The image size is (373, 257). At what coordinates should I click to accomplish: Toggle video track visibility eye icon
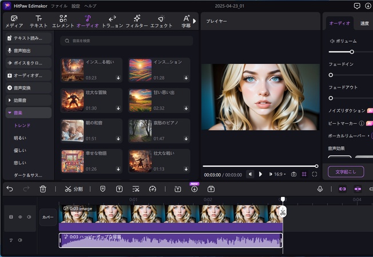tap(20, 217)
